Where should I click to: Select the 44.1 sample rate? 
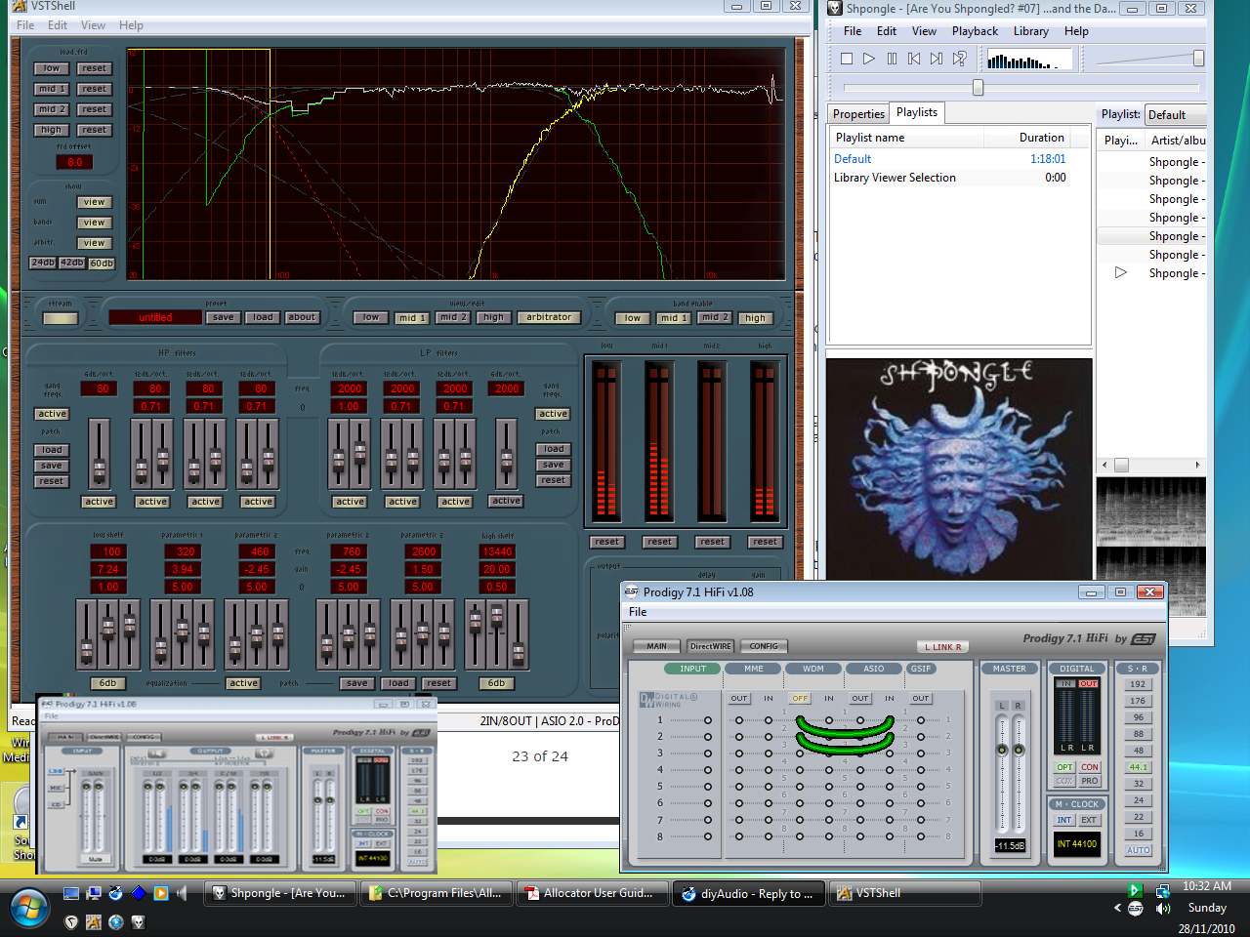coord(1138,767)
